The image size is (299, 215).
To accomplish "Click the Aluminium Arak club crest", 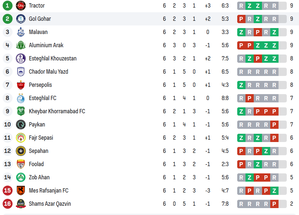I will 21,45.
